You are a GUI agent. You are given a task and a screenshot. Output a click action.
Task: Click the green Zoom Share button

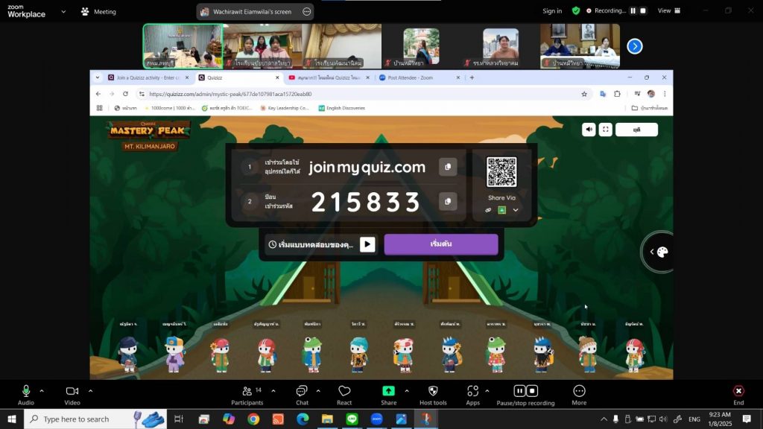pos(388,395)
